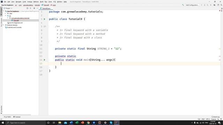Open the VCS menu
223x125 pixels.
coord(54,2)
